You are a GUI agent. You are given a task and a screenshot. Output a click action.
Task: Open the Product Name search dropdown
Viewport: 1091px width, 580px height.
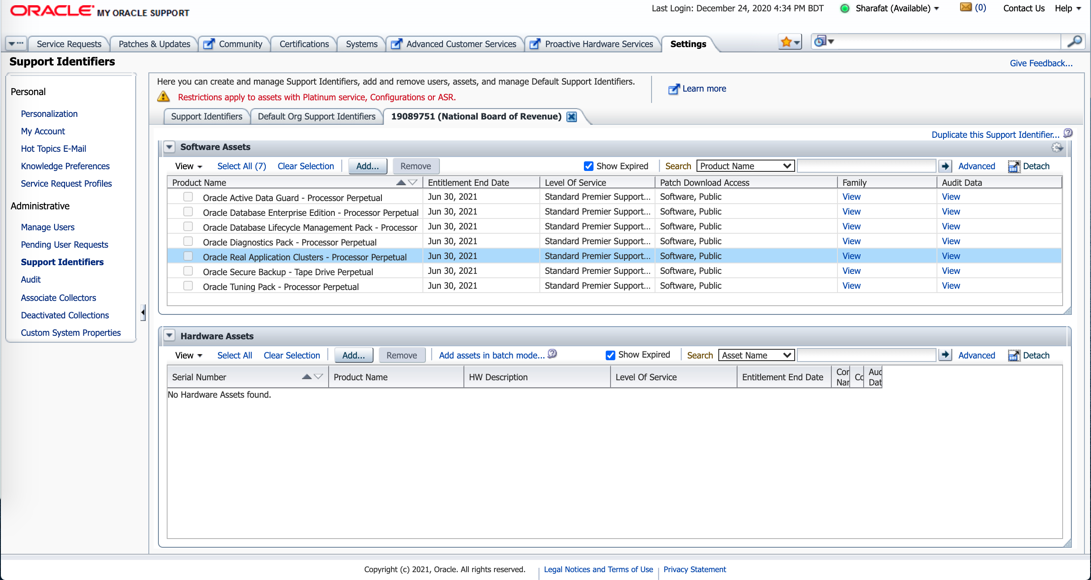pos(745,166)
